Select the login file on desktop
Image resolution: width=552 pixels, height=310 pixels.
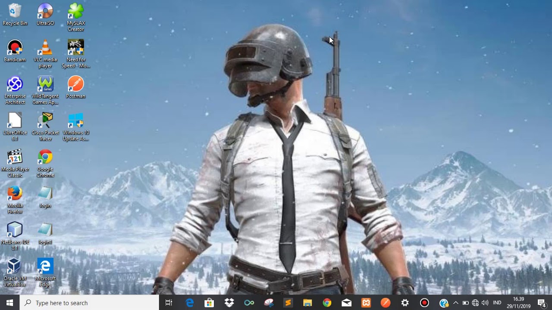(45, 197)
